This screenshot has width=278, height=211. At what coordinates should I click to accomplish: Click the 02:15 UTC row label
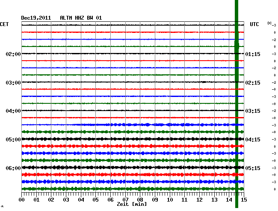(x=253, y=83)
